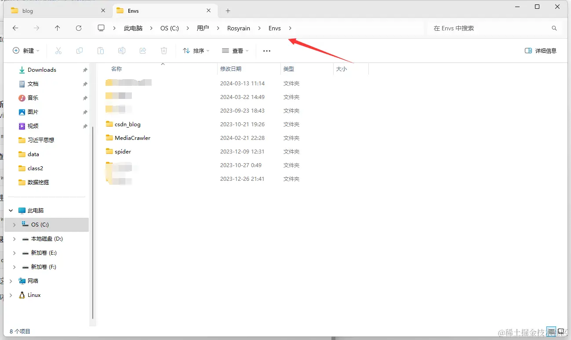571x340 pixels.
Task: Expand the Linux tree node
Action: click(11, 295)
